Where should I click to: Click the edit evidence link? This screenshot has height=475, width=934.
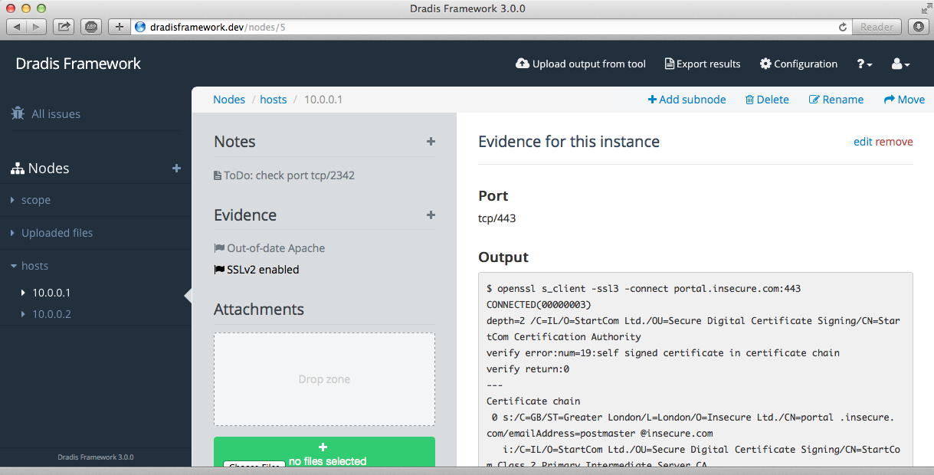coord(863,142)
